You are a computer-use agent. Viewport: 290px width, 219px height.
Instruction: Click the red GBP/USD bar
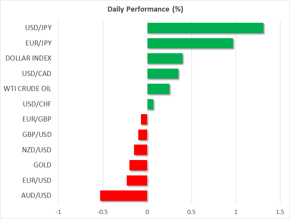[142, 135]
